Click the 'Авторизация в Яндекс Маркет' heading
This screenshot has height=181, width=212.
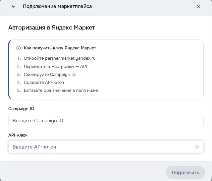coord(52,28)
